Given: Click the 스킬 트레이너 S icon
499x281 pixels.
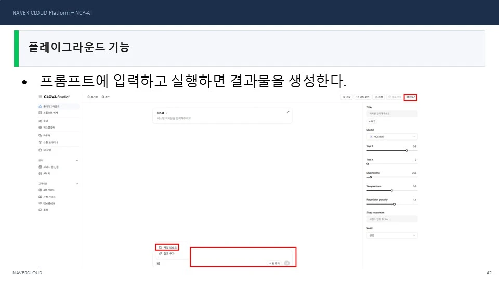Looking at the screenshot, I should [40, 142].
